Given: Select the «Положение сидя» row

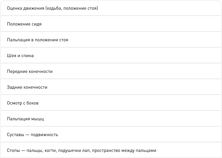Looking at the screenshot, I should (24, 24).
